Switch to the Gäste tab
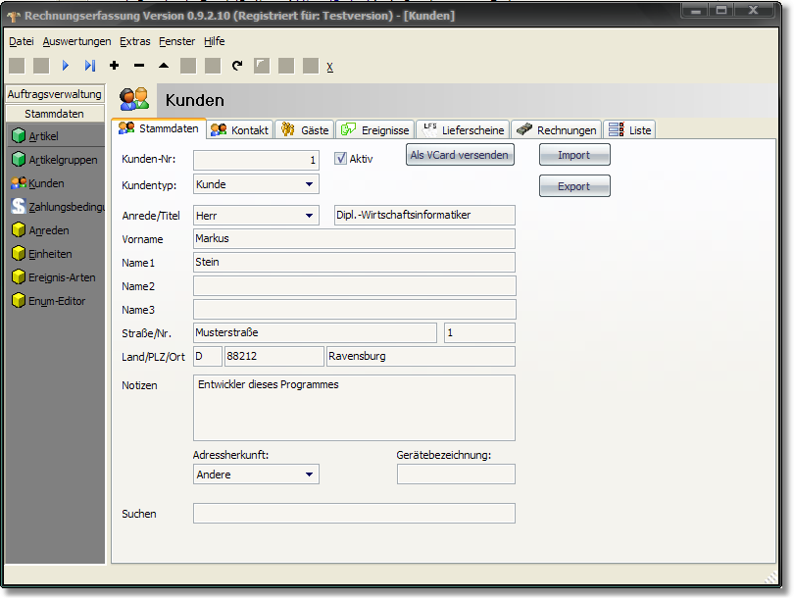794x600 pixels. (x=305, y=130)
